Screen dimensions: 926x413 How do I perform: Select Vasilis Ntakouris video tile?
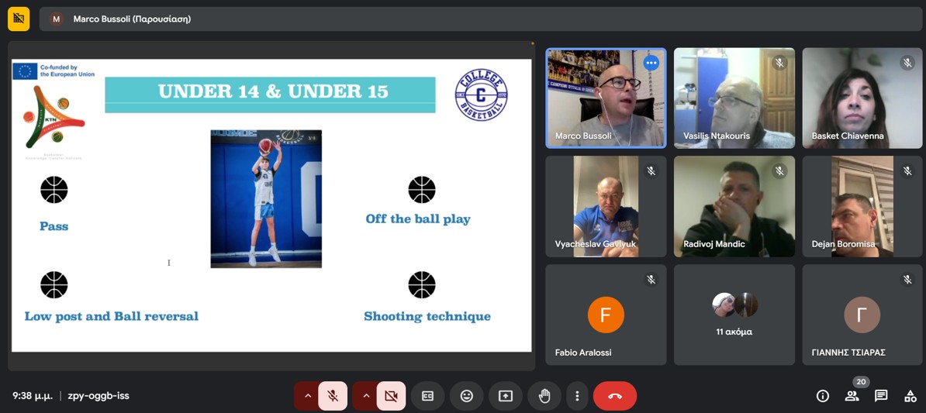click(734, 98)
